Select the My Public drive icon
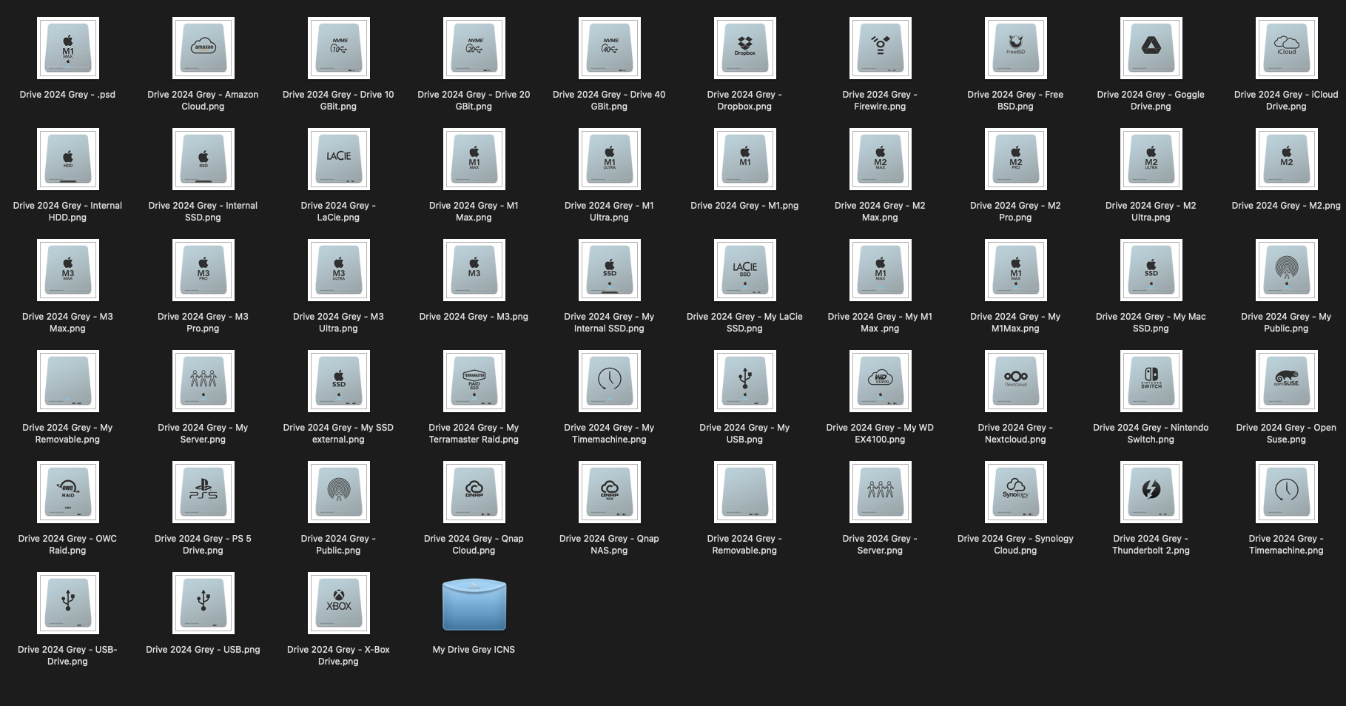The height and width of the screenshot is (706, 1346). (x=1286, y=270)
